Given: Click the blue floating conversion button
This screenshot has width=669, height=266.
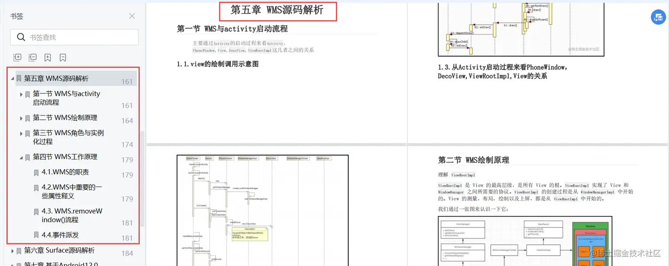Looking at the screenshot, I should point(658,17).
